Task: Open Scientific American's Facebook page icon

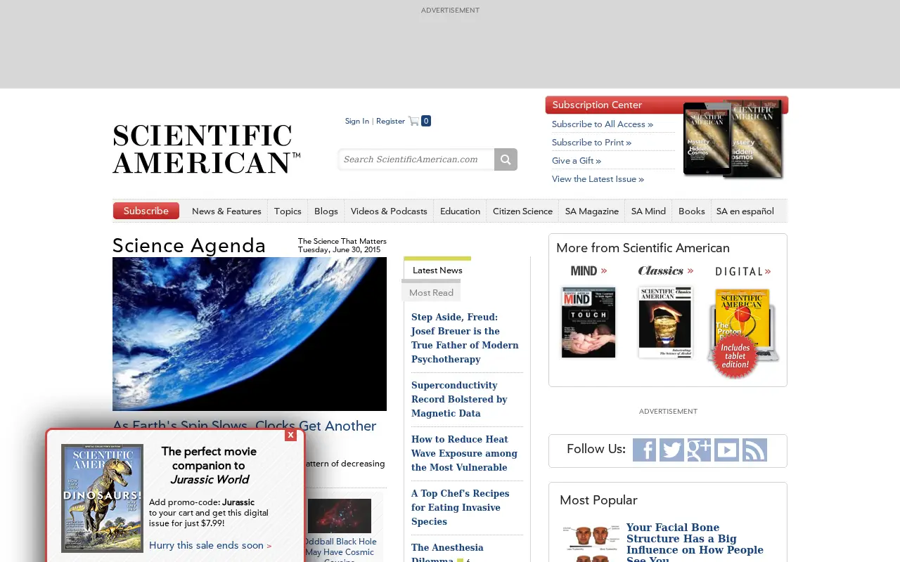Action: point(644,450)
